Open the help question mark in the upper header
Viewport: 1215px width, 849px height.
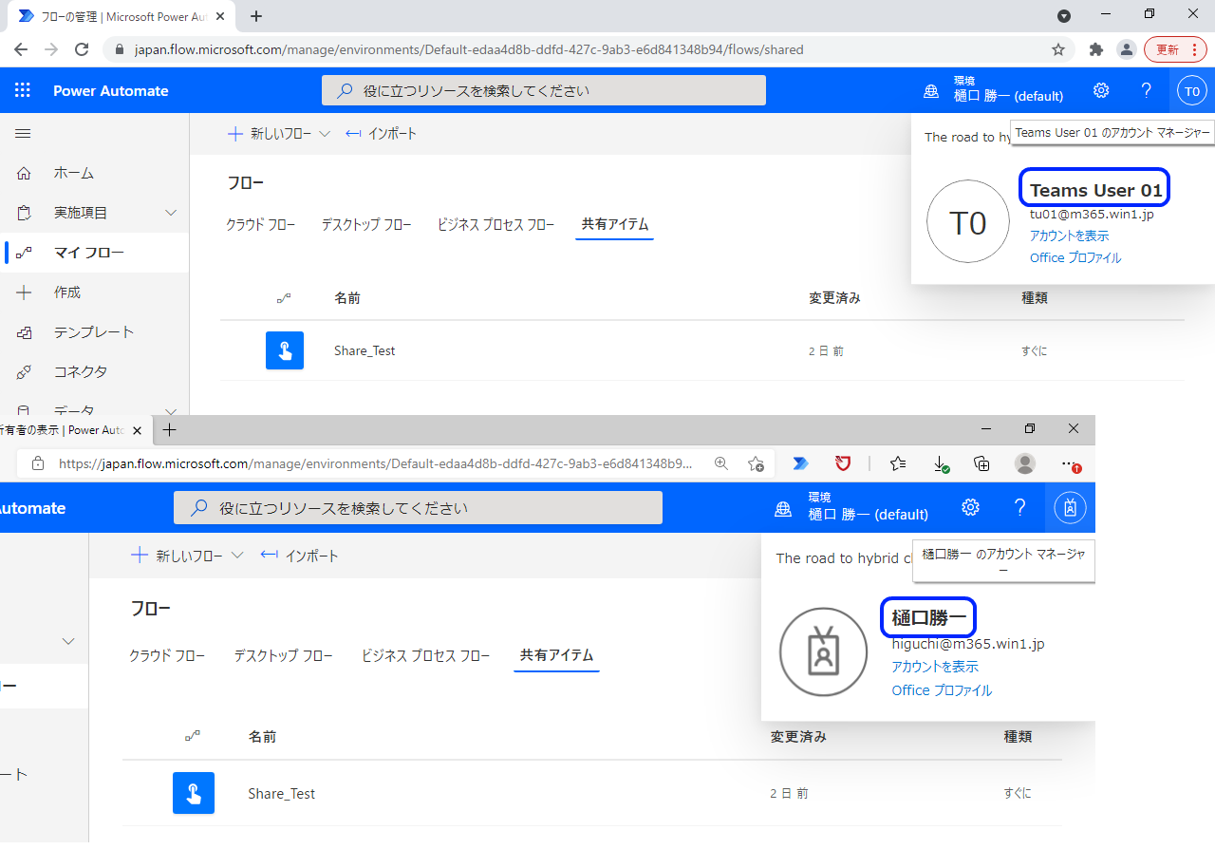1147,90
